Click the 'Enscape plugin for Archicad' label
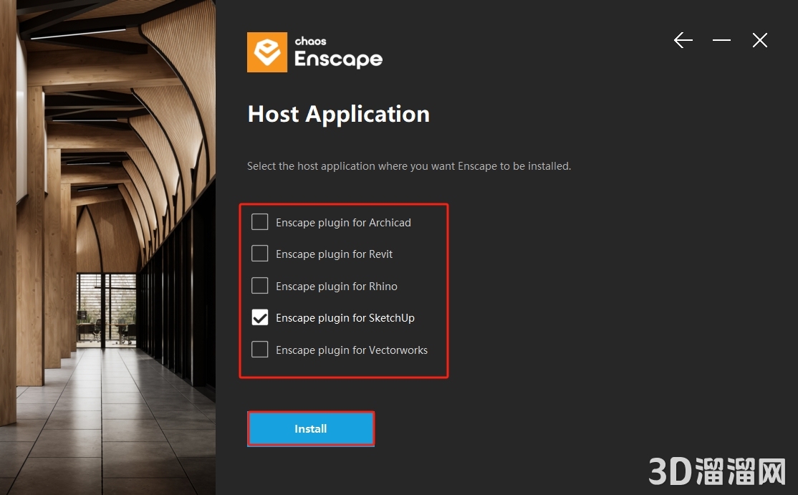The height and width of the screenshot is (495, 798). pyautogui.click(x=344, y=222)
